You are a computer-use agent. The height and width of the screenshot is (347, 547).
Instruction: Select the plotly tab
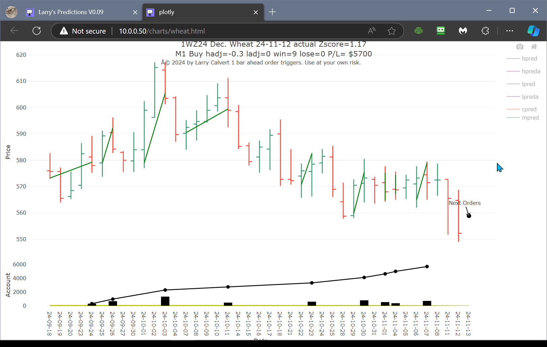coord(203,12)
